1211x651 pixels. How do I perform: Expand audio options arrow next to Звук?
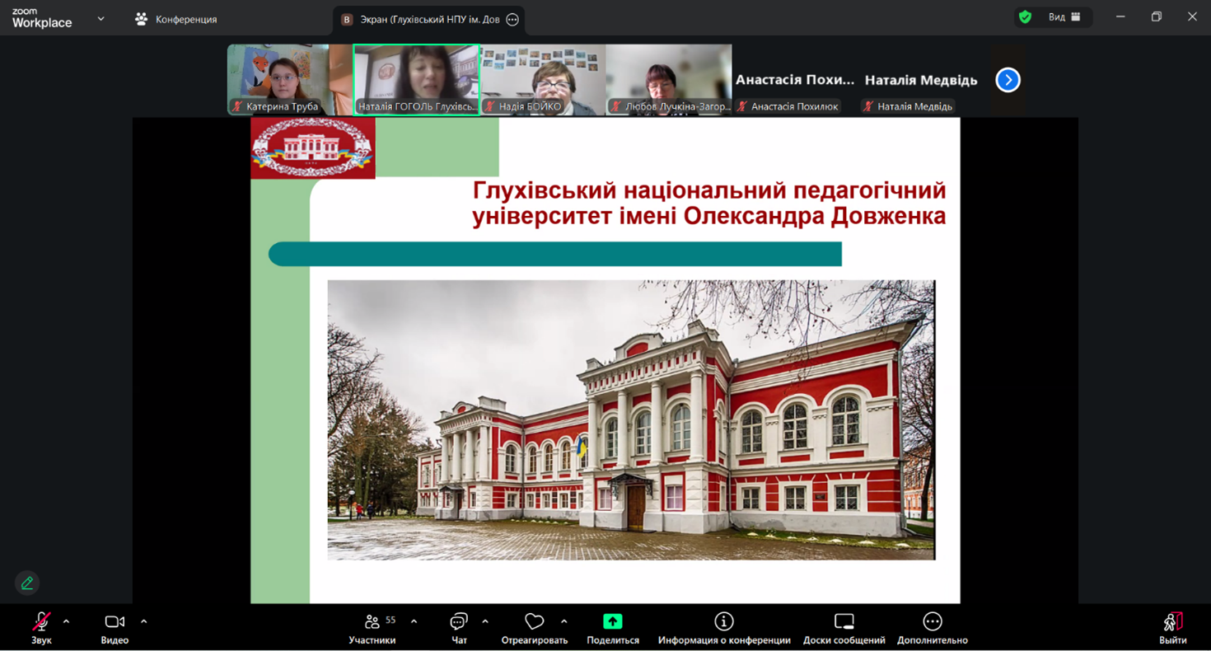click(67, 621)
